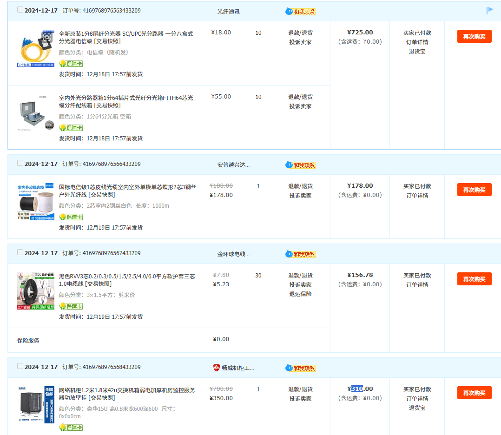Click 和我联系 chat icon for 安普越兴达 seller
This screenshot has width=501, height=435.
pyautogui.click(x=300, y=165)
